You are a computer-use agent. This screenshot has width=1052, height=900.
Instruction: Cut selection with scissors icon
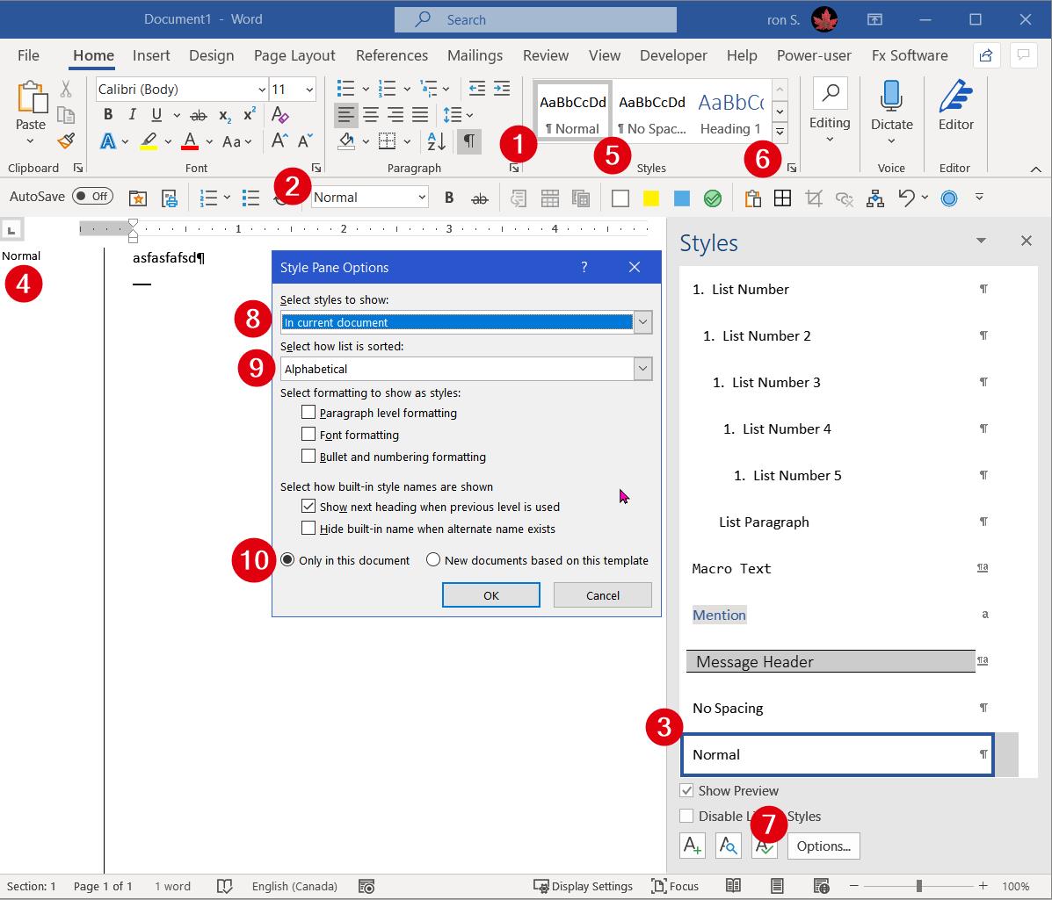pos(66,89)
